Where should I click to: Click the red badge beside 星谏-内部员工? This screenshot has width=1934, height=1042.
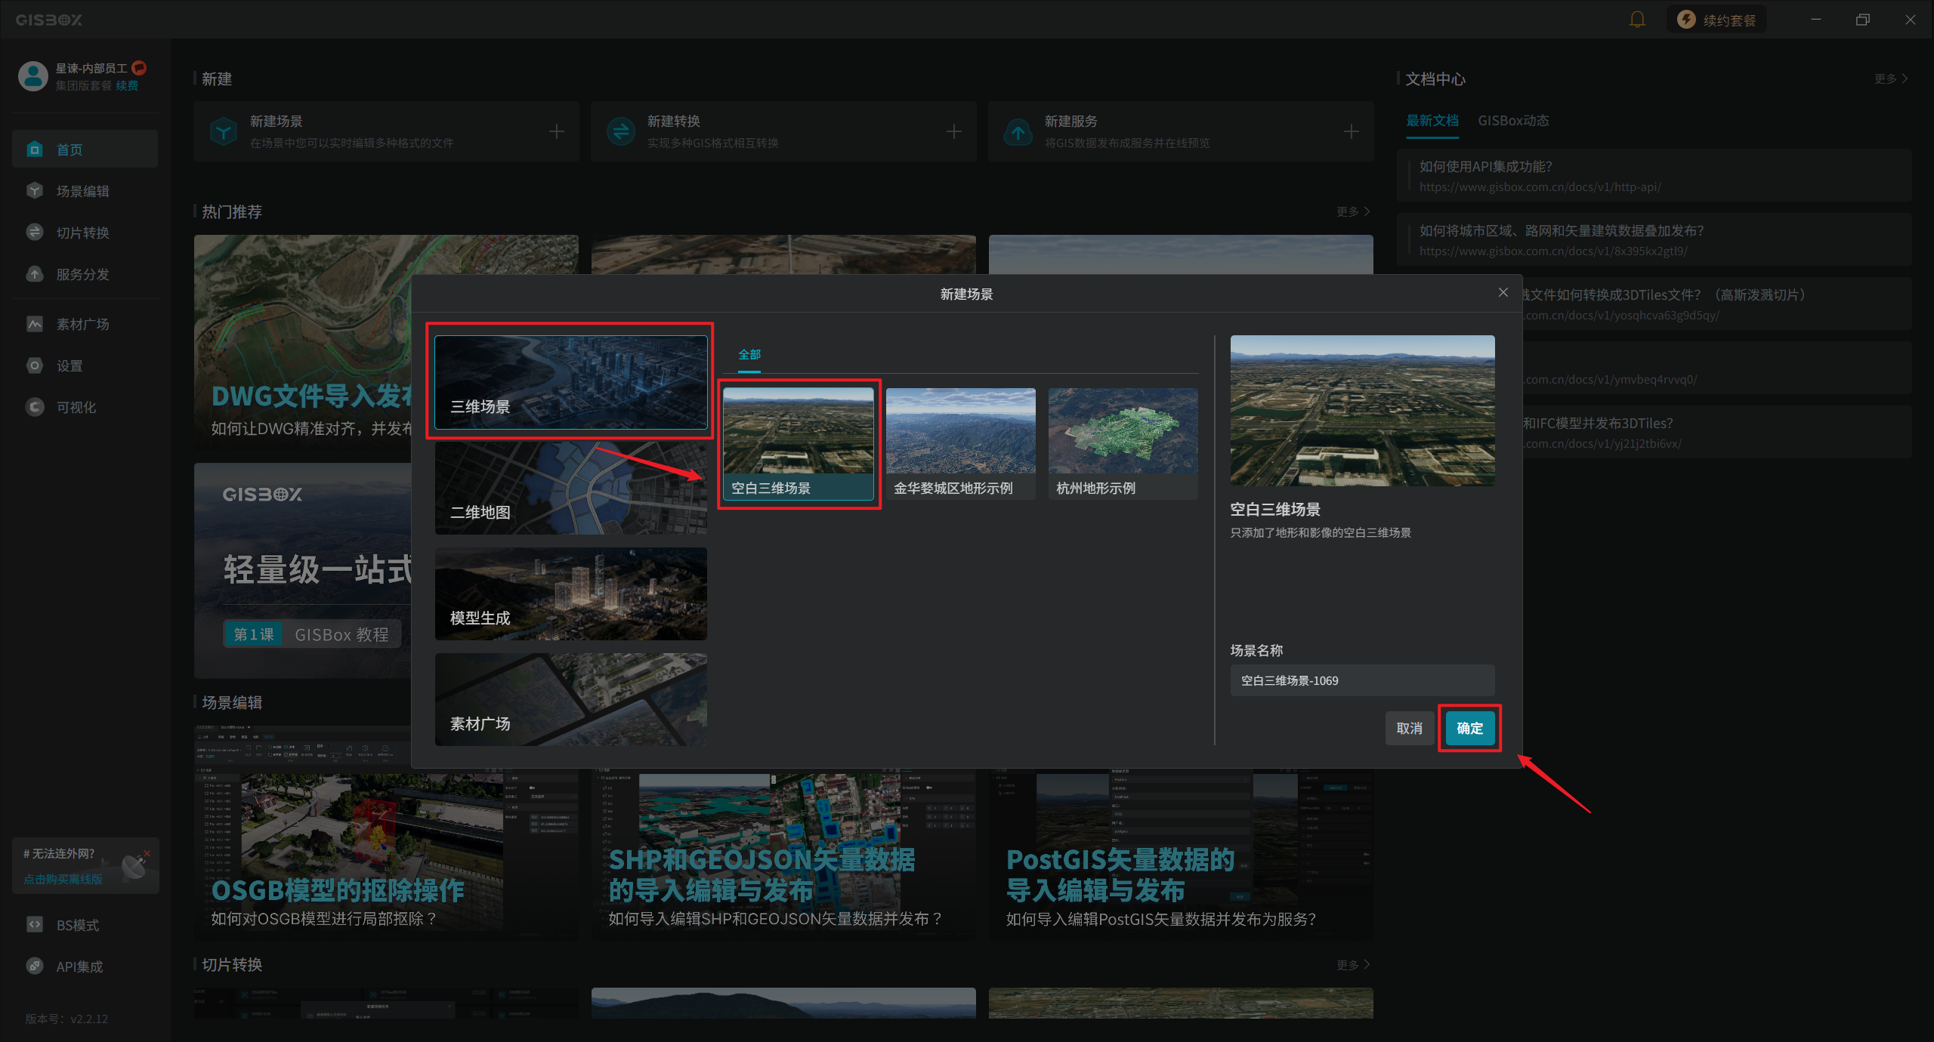pos(139,68)
